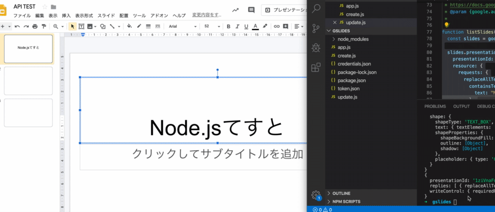The width and height of the screenshot is (495, 212).
Task: Select the paint format roller icon
Action: [44, 26]
